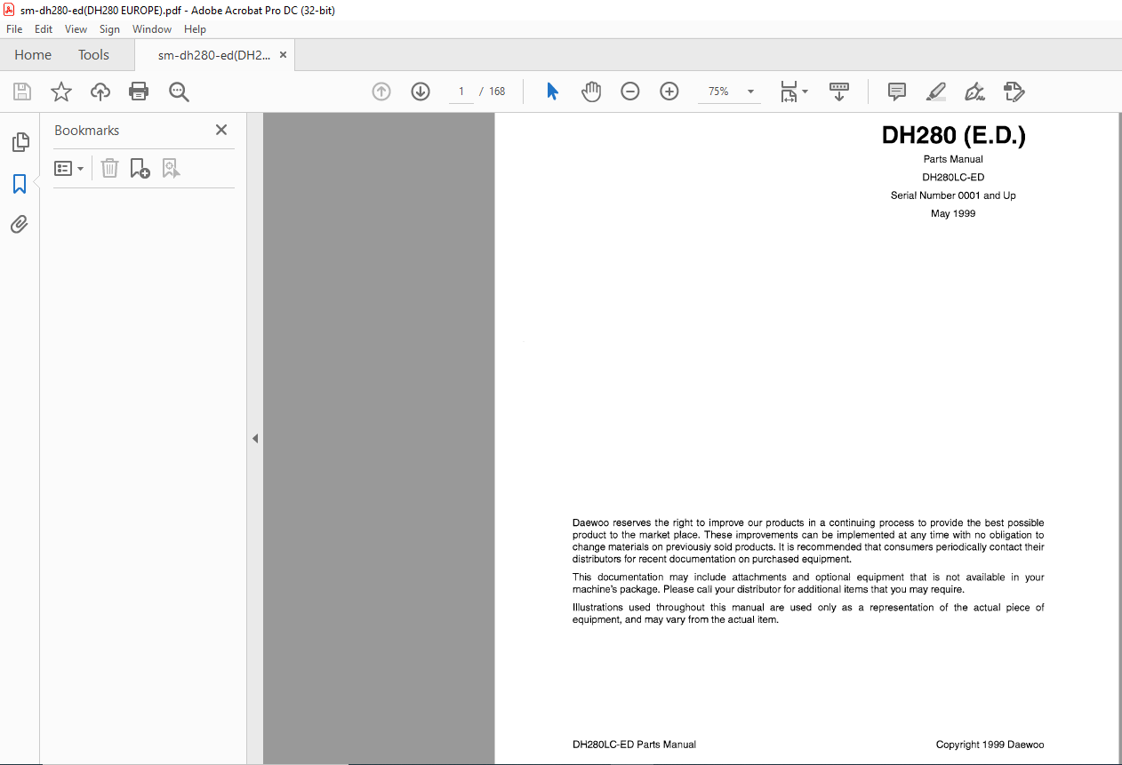The image size is (1122, 765).
Task: Open the Edit menu
Action: coord(44,29)
